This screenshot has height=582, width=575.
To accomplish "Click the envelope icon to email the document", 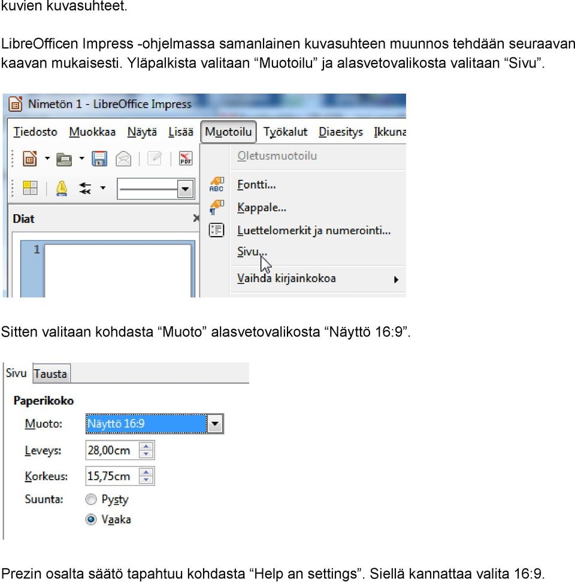I will click(x=123, y=159).
